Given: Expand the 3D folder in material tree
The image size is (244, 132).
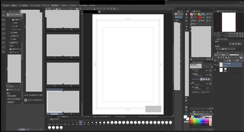Looking at the screenshot, I should pyautogui.click(x=10, y=46).
